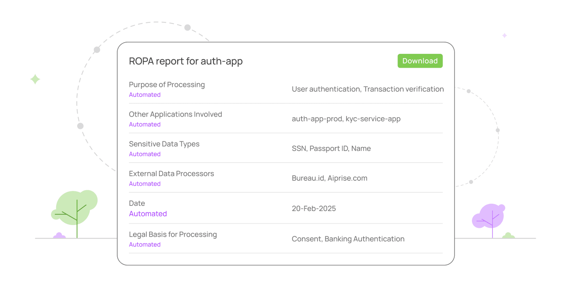Click the Bureau.id, Aiprise.com value
This screenshot has width=574, height=287.
(329, 178)
